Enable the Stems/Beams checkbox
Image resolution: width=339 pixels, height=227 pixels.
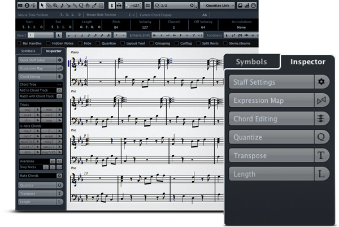pyautogui.click(x=225, y=43)
